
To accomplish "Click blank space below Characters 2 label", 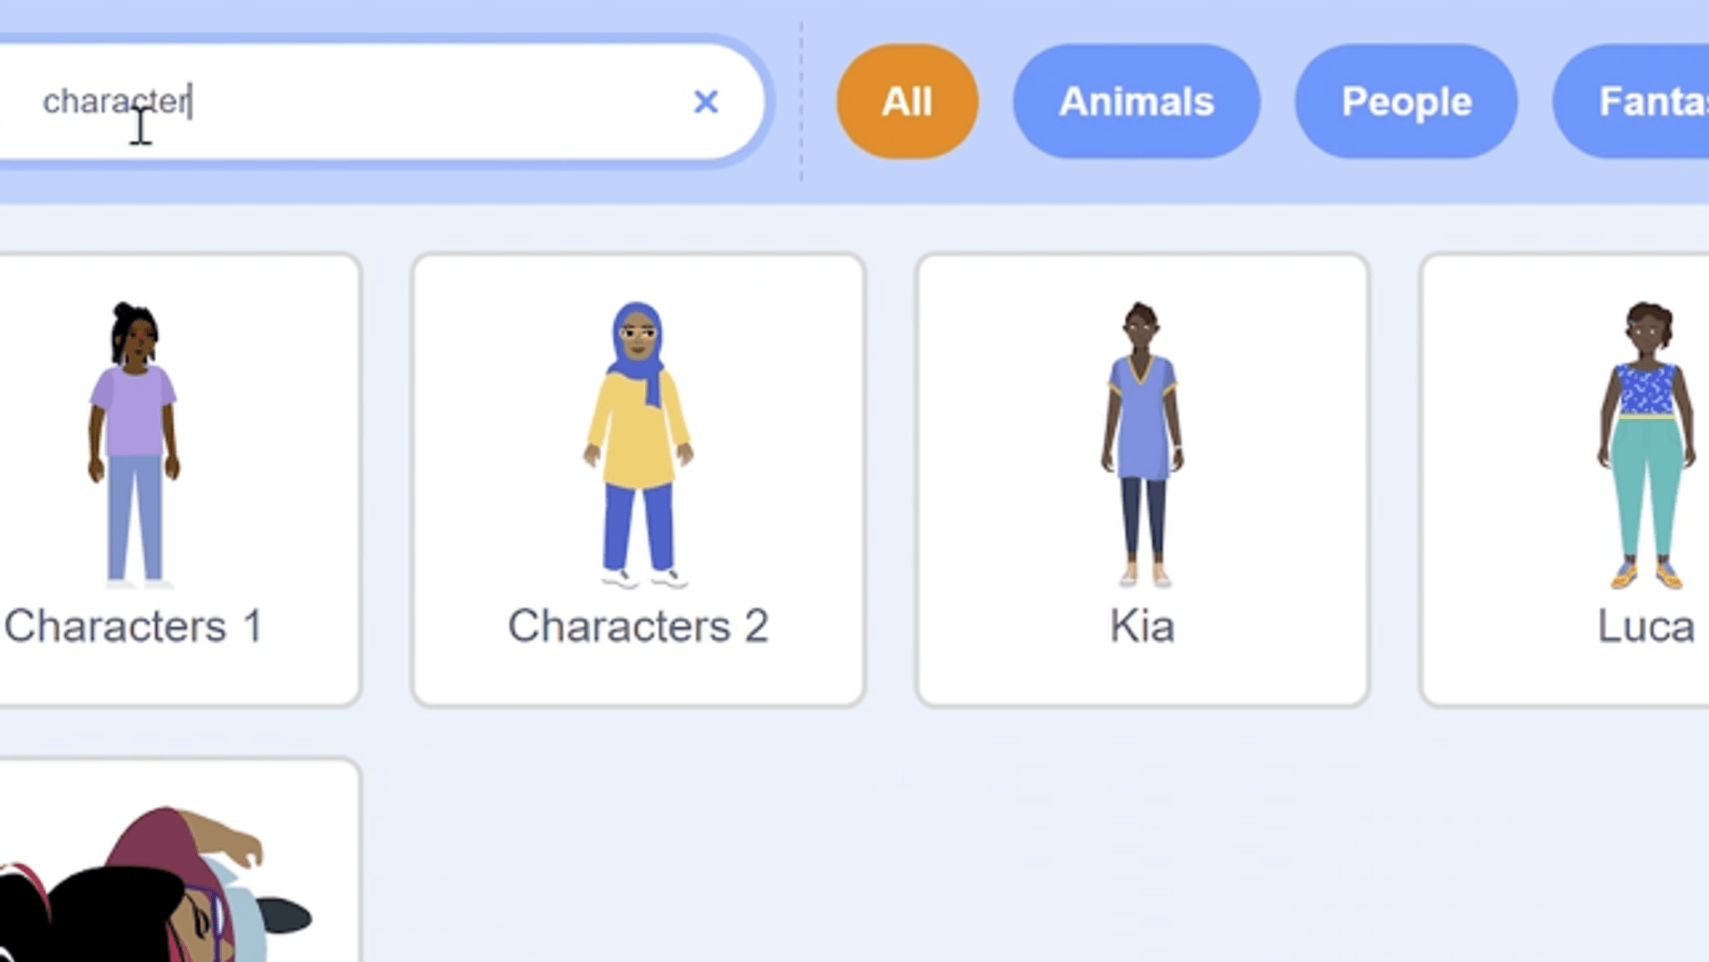I will click(x=638, y=677).
